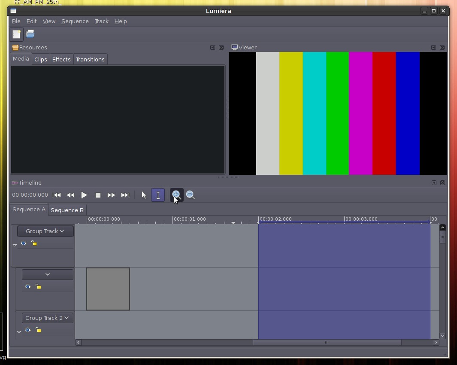Screen dimensions: 457x365
Task: Switch to the Sequence B tab
Action: tap(67, 210)
